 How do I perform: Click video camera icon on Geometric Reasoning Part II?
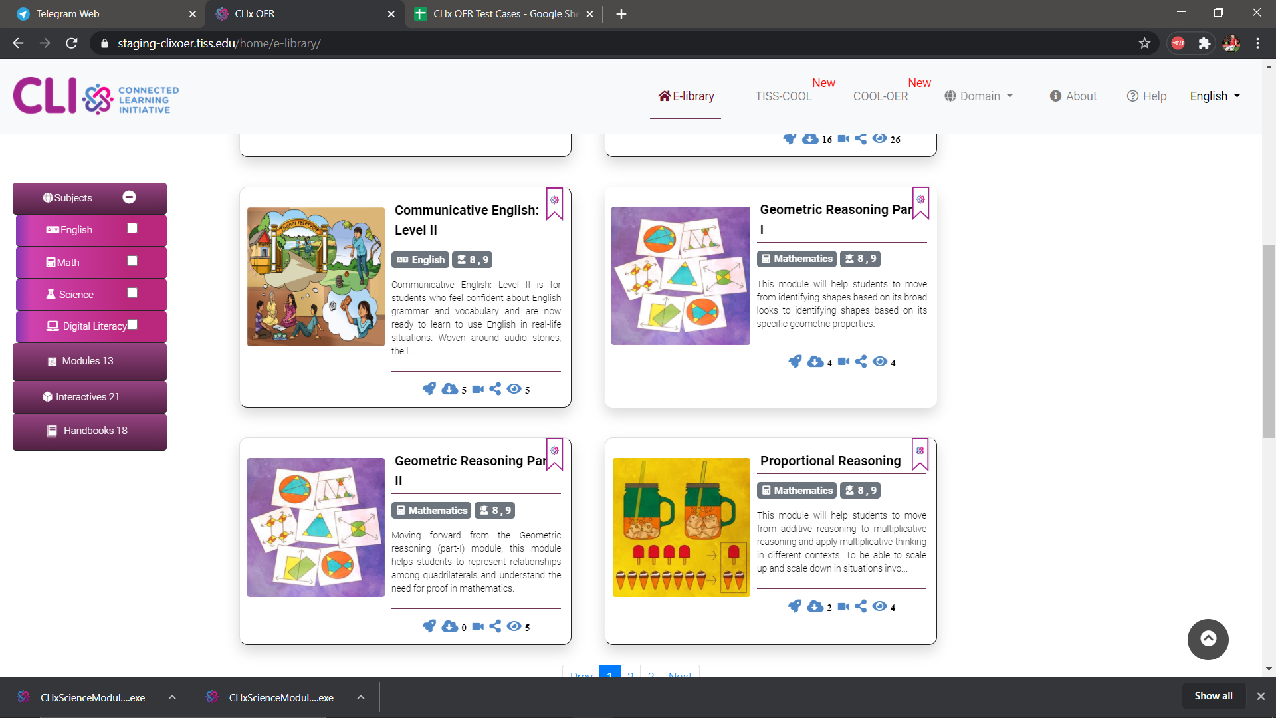pyautogui.click(x=478, y=626)
